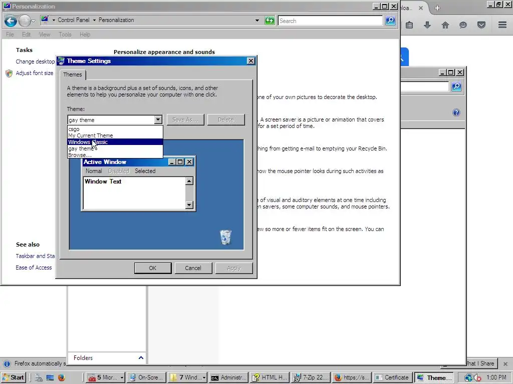Open the Themes tab
Screen dimensions: 513x384
point(72,74)
